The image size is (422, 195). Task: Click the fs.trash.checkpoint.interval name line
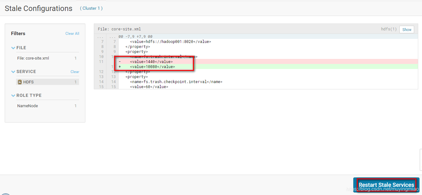[176, 82]
